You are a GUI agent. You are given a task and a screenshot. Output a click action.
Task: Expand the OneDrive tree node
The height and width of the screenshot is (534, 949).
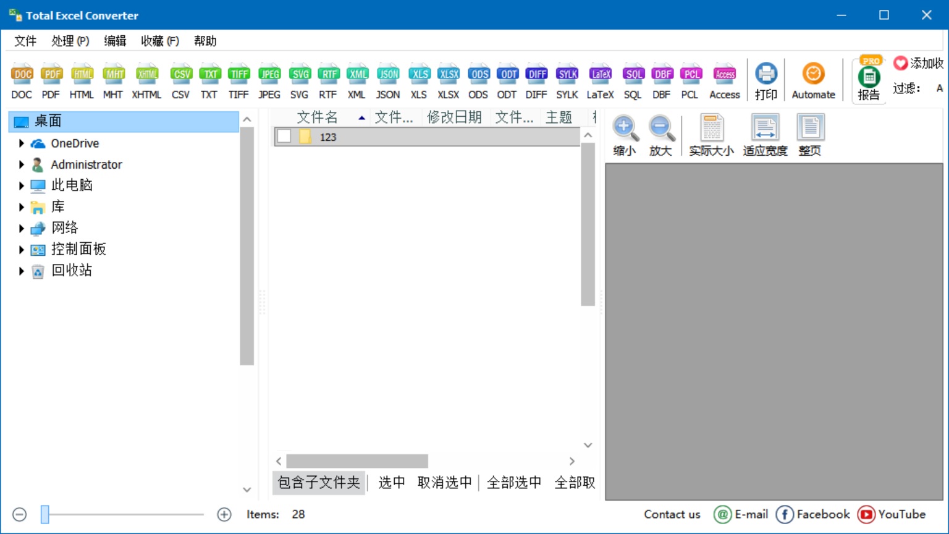pyautogui.click(x=22, y=143)
